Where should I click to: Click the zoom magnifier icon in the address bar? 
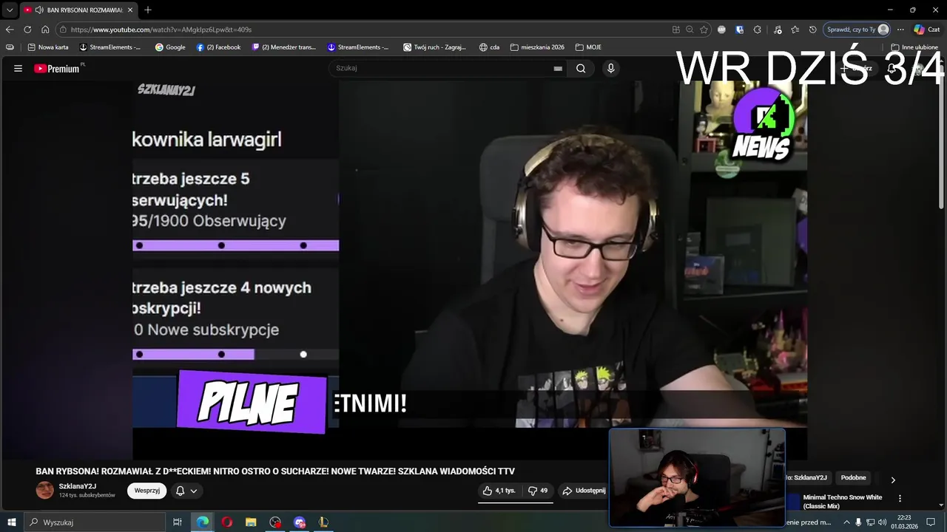point(690,30)
